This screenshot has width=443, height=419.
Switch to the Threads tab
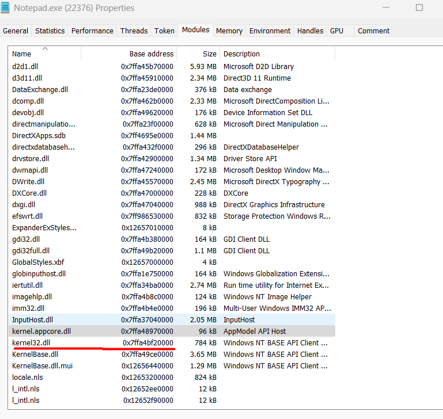pos(134,31)
